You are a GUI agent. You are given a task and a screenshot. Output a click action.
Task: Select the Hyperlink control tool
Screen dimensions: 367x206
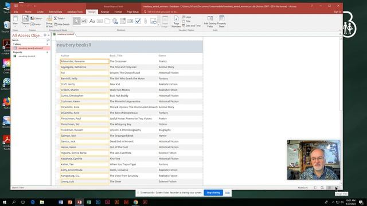pos(115,21)
